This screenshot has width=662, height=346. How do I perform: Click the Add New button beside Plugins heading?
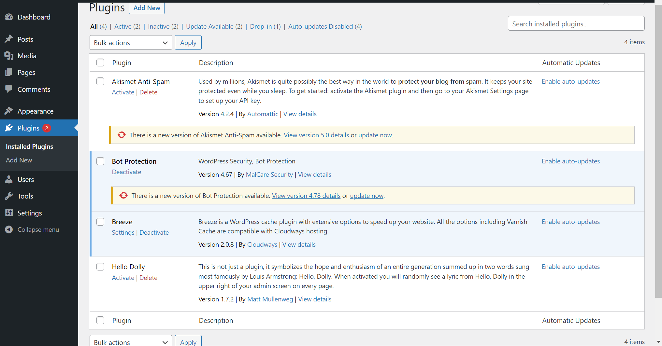coord(147,8)
